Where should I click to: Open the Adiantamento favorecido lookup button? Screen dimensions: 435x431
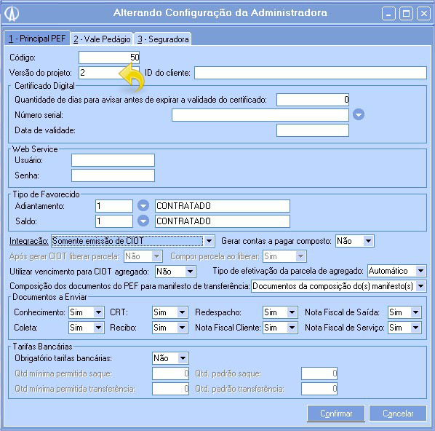(143, 206)
